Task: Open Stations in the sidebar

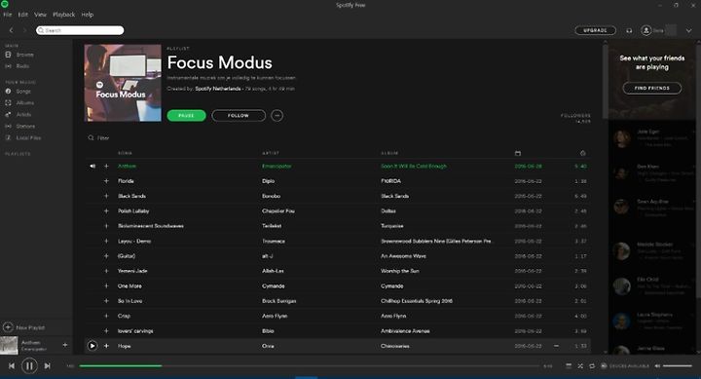Action: 25,127
